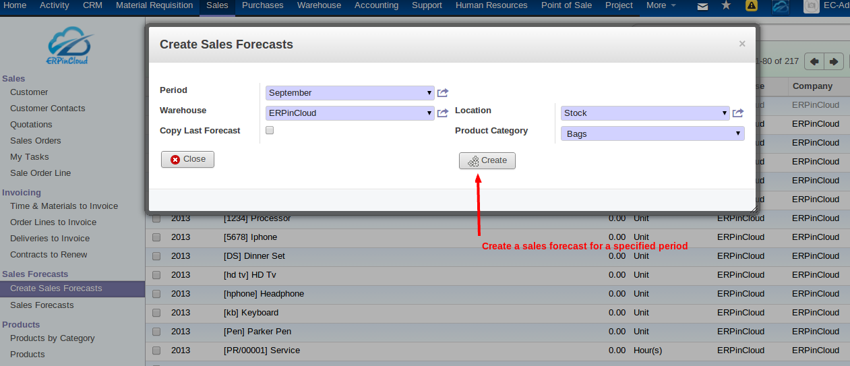Open the Point of Sale menu
Viewport: 850px width, 366px height.
pyautogui.click(x=566, y=5)
